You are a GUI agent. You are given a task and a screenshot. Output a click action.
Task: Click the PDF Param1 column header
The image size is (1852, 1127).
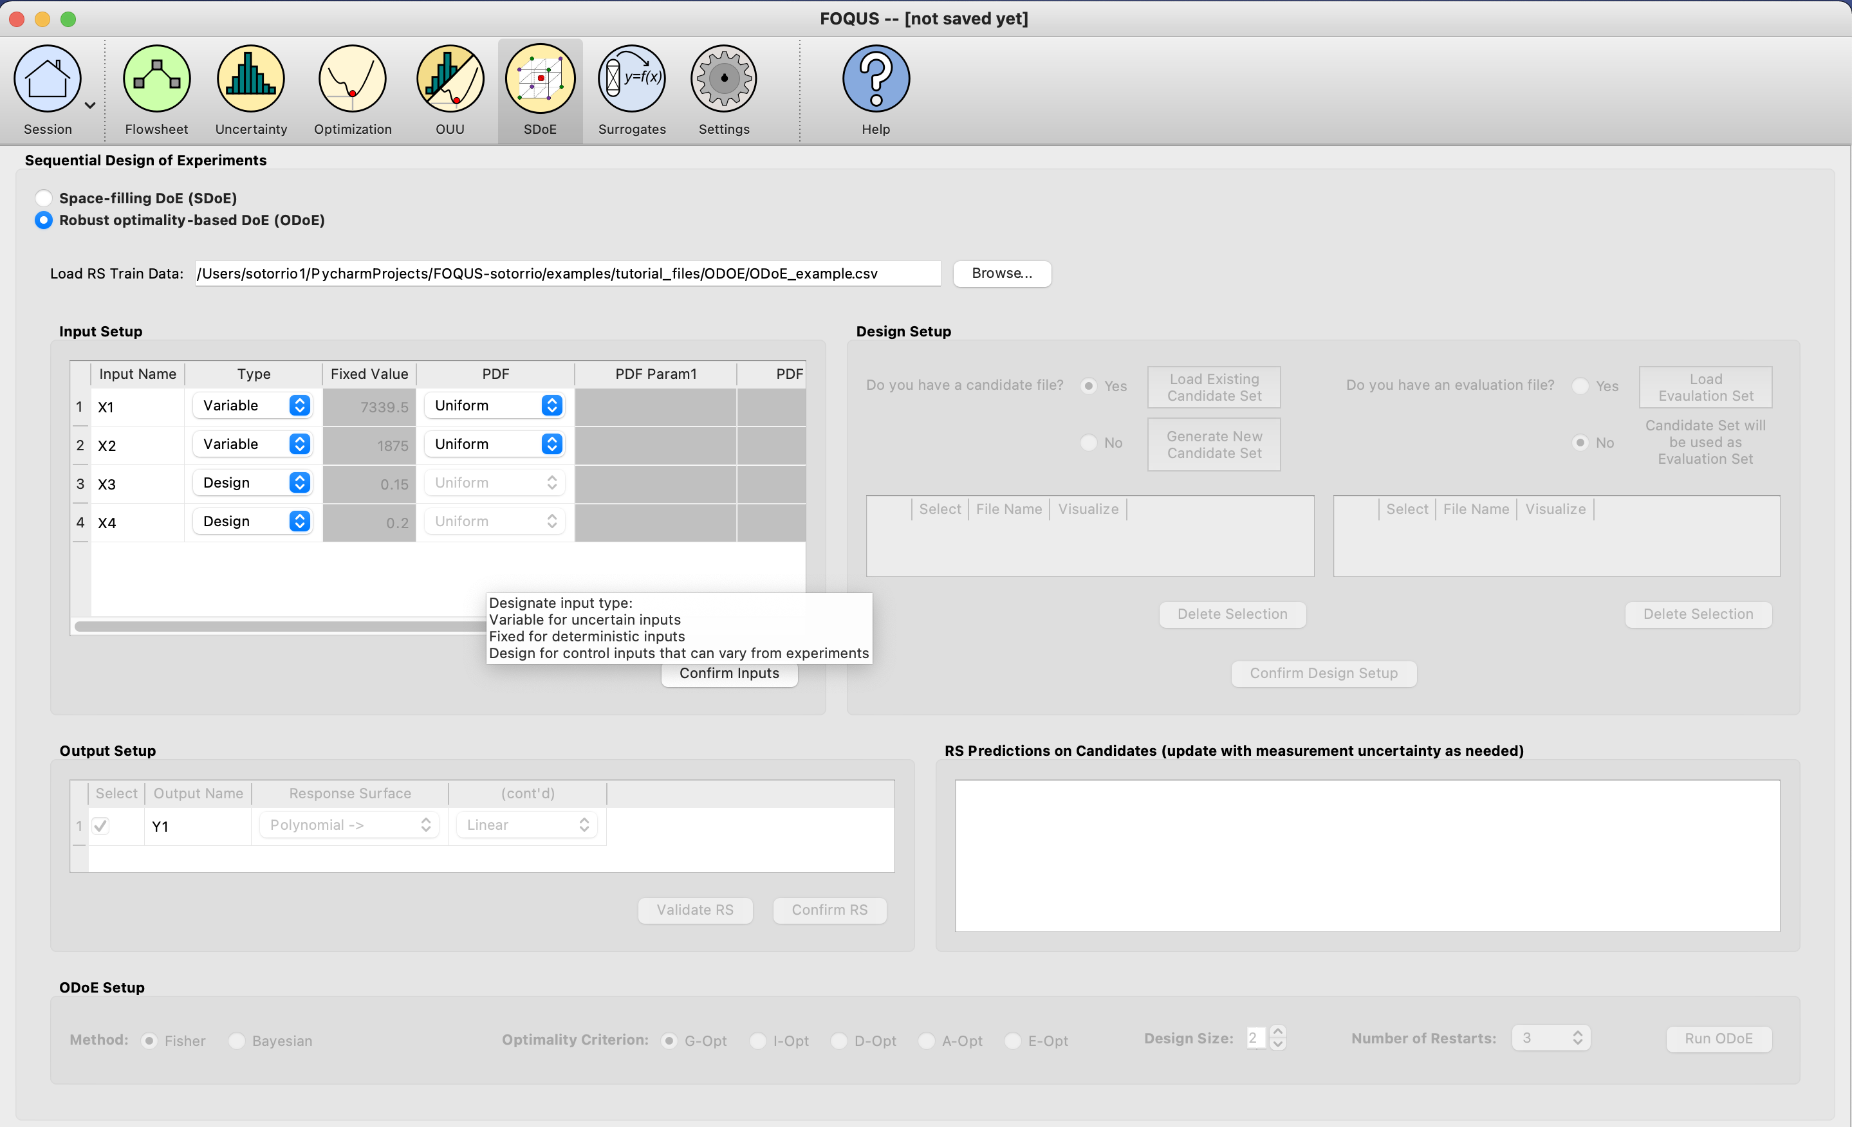coord(656,374)
